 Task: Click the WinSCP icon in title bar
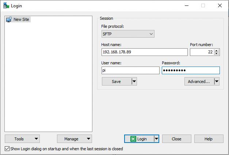(6, 5)
